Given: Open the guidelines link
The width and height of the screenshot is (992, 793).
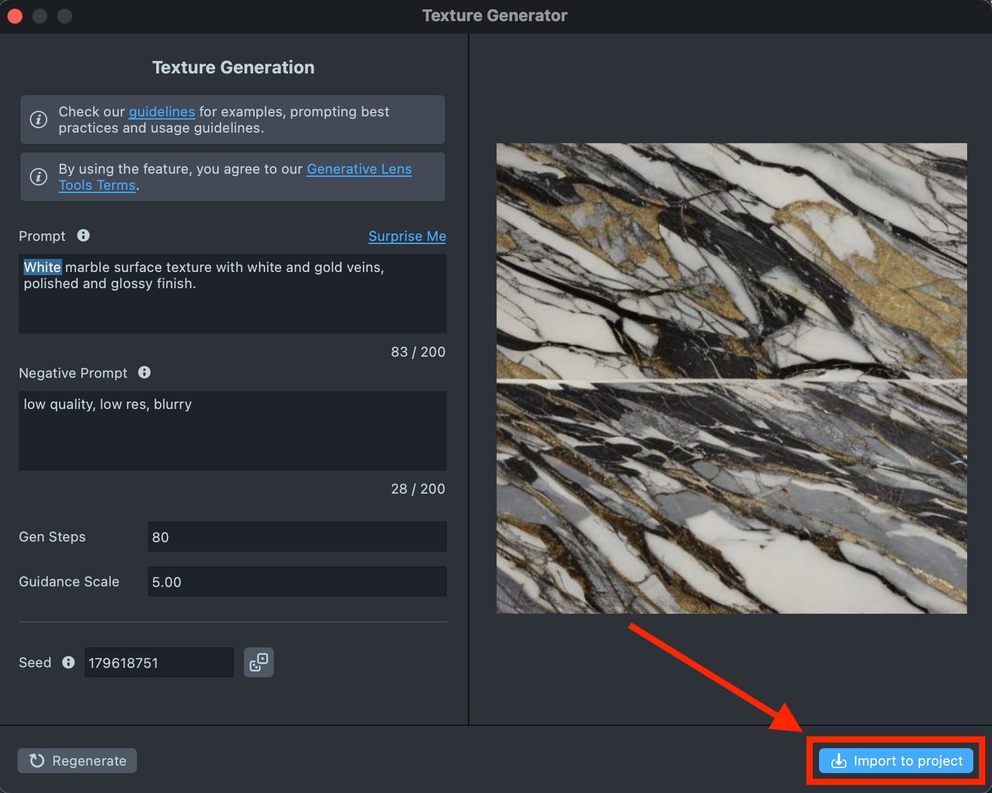Looking at the screenshot, I should pos(162,112).
